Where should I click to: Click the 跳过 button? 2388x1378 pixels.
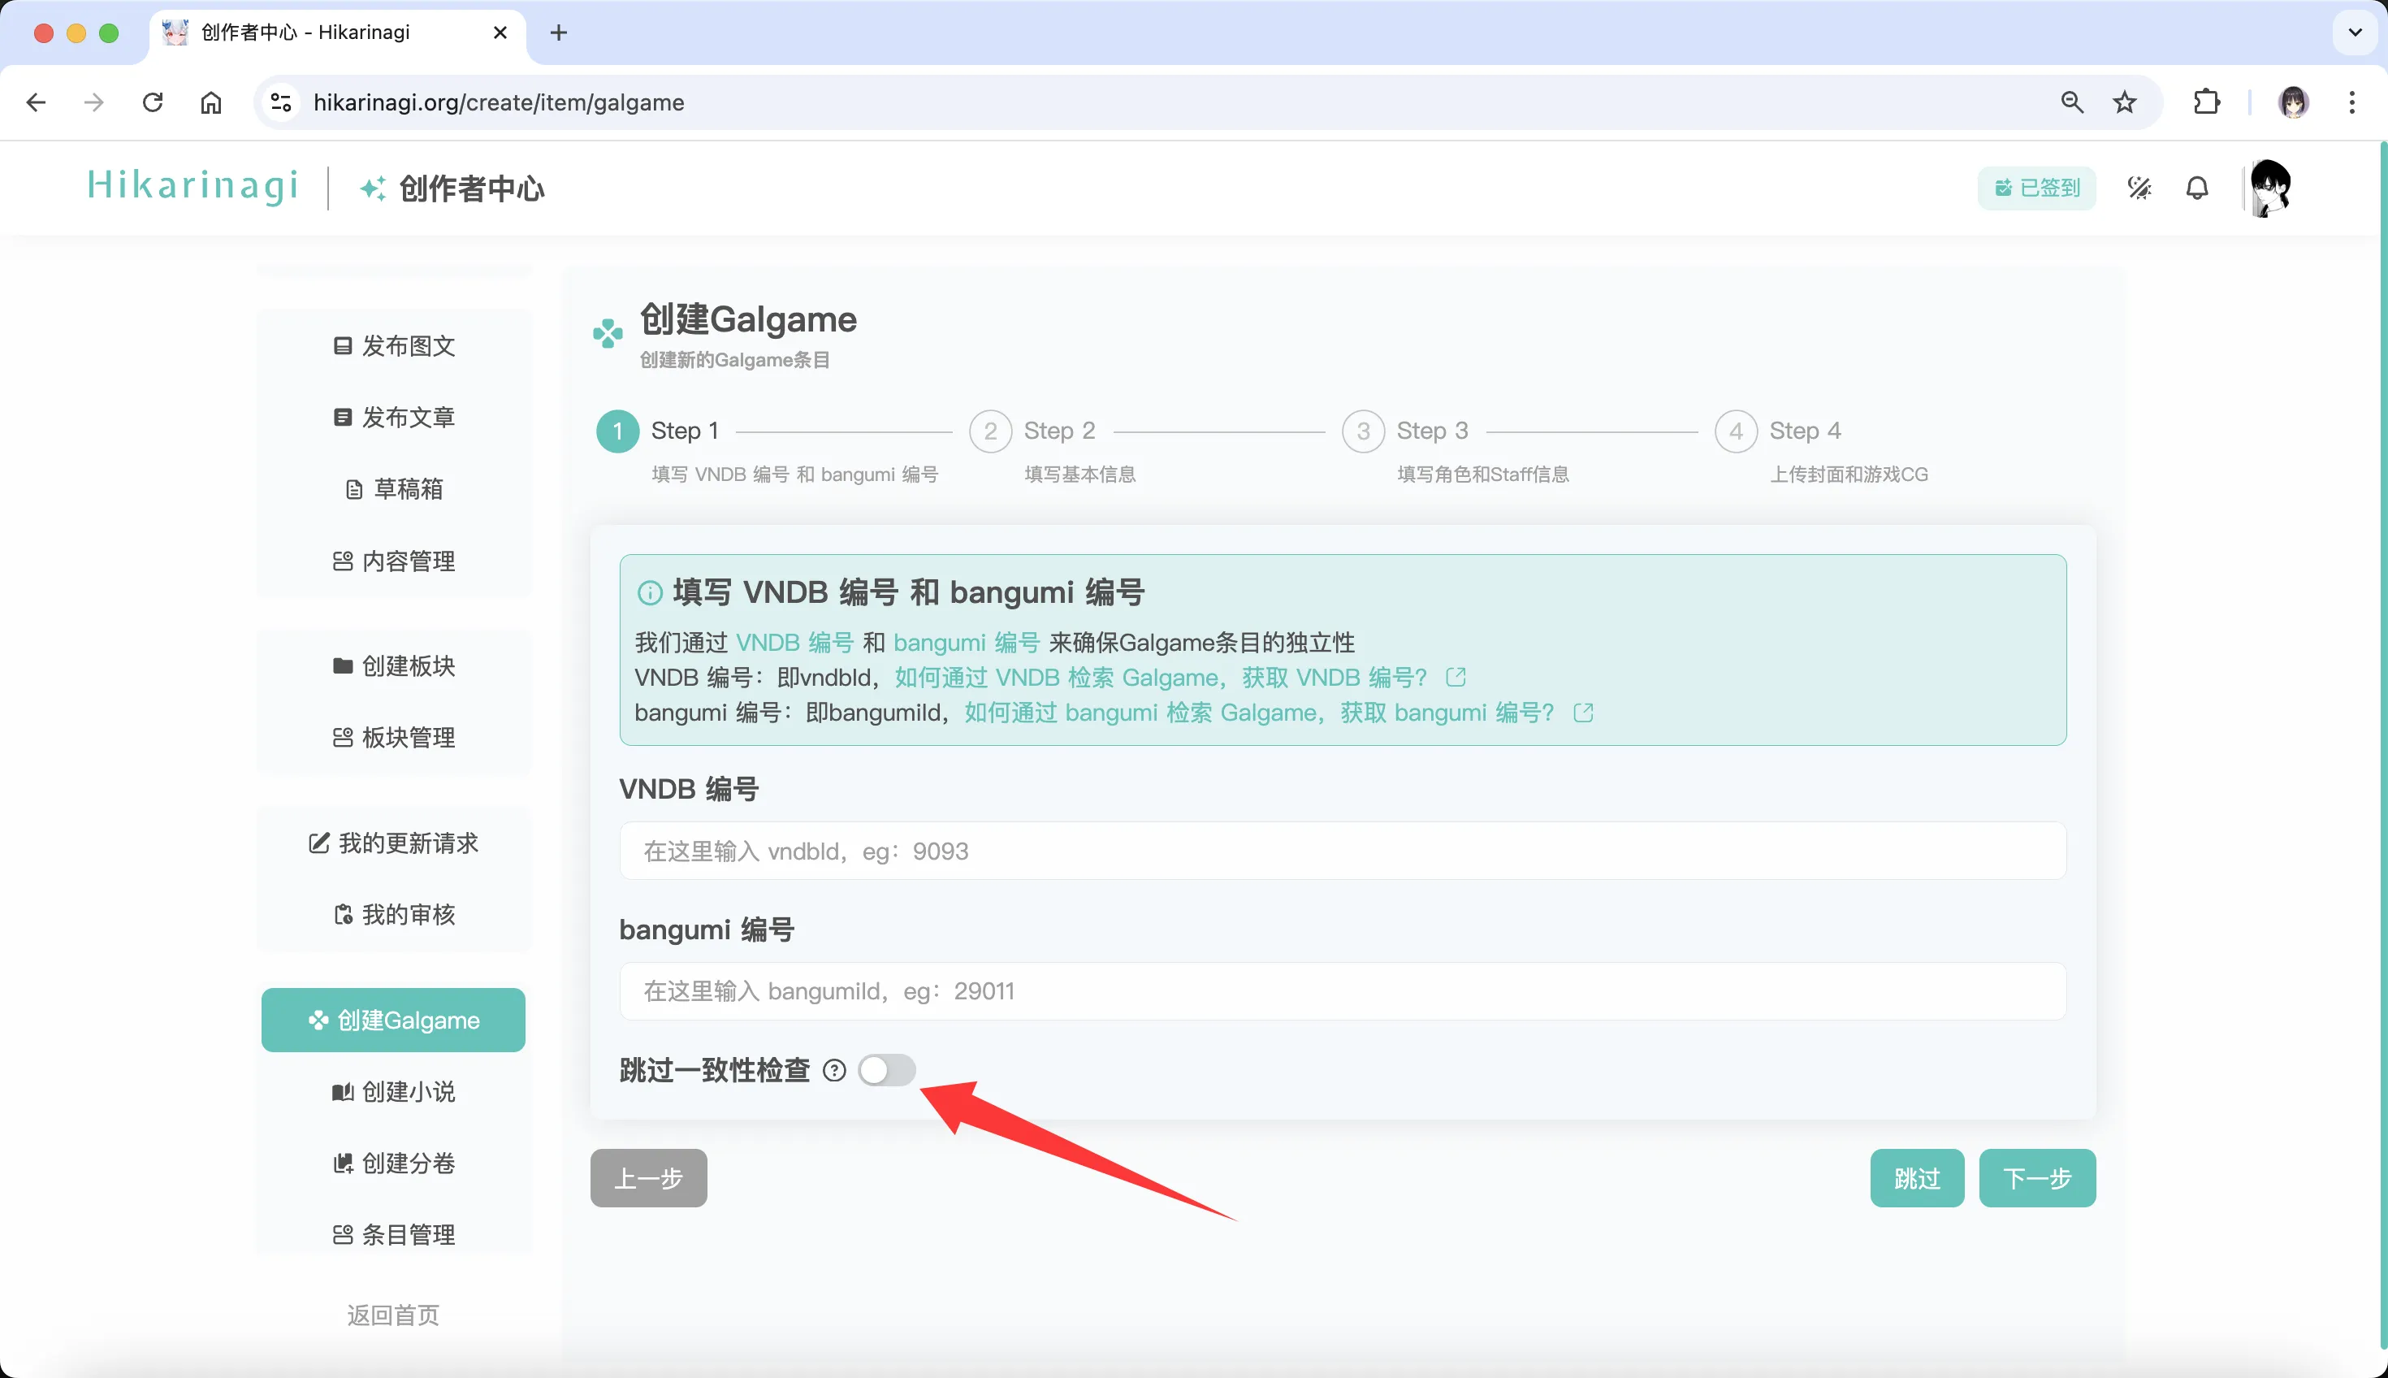point(1917,1178)
